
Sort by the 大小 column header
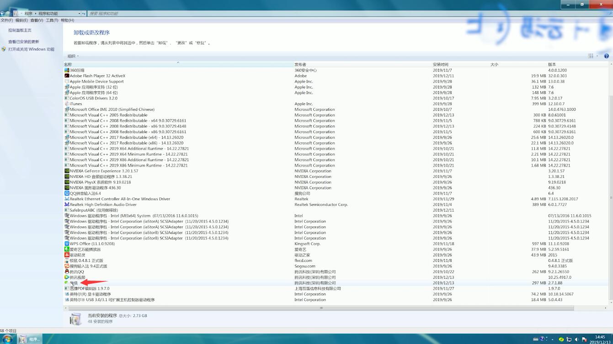point(518,64)
